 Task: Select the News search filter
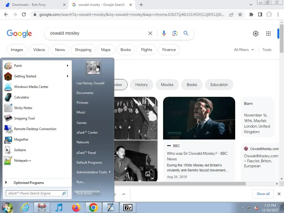tap(60, 50)
